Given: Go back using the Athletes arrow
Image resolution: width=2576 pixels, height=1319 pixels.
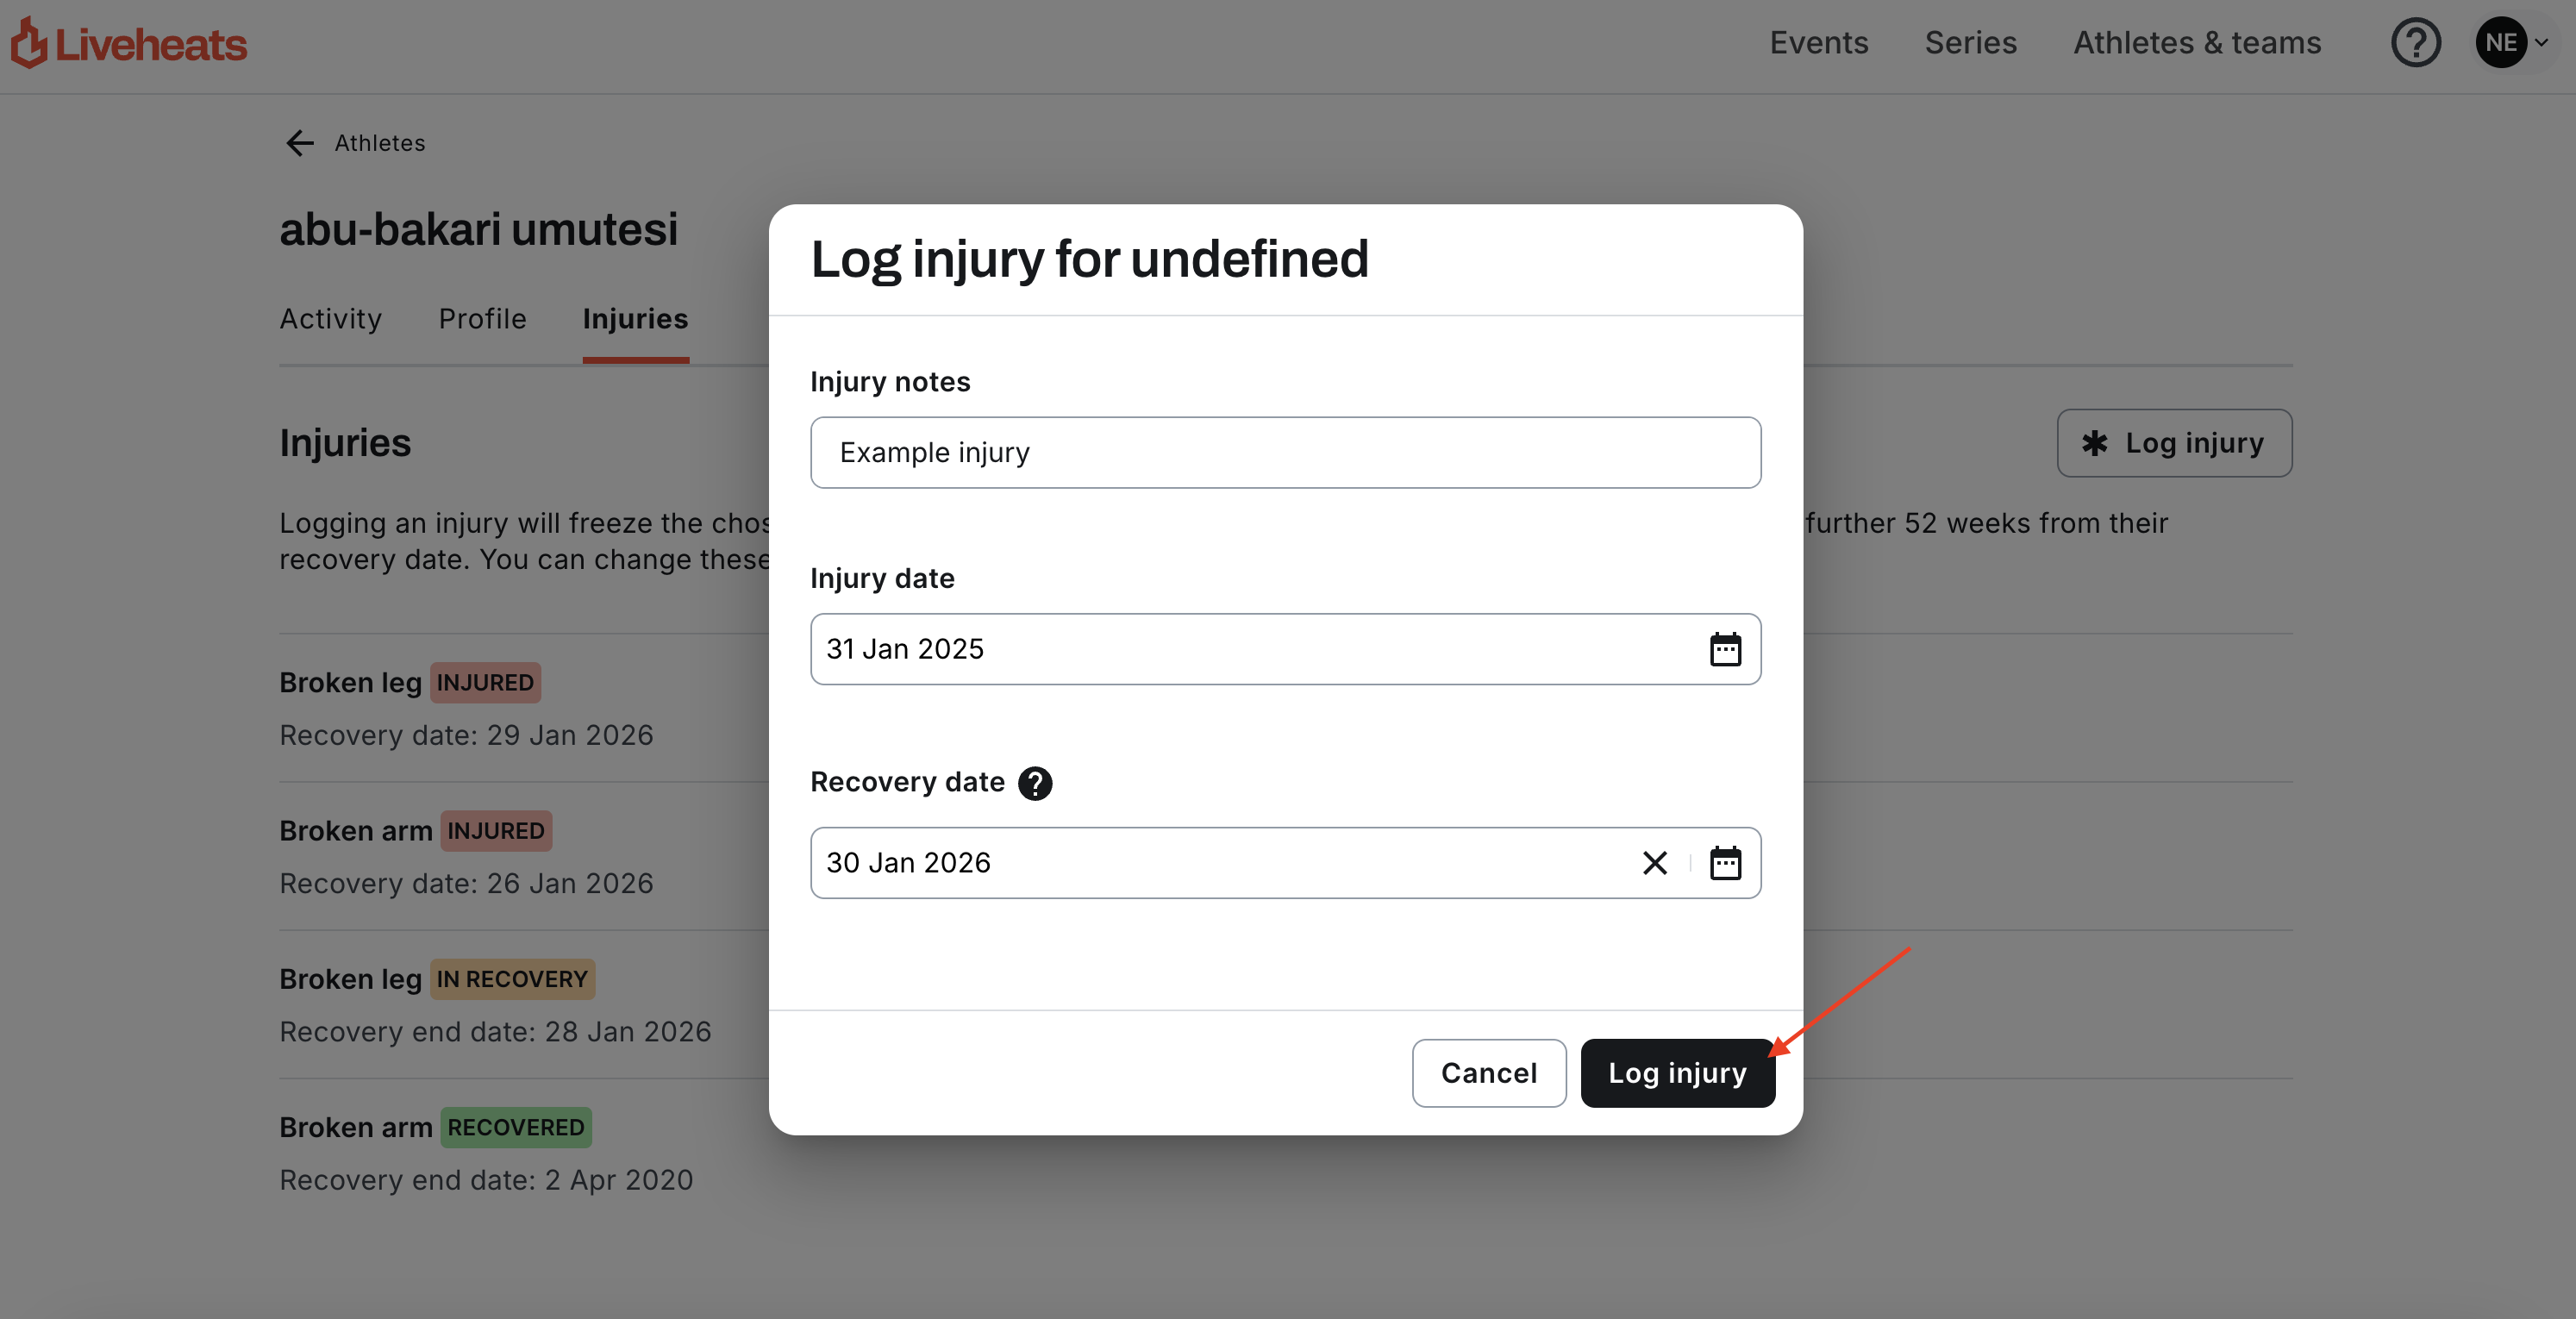Looking at the screenshot, I should [x=300, y=143].
